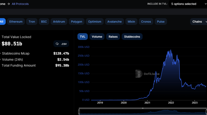Viewport: 207px width, 115px height.
Task: Toggle the Raises chart overlay
Action: 113,37
